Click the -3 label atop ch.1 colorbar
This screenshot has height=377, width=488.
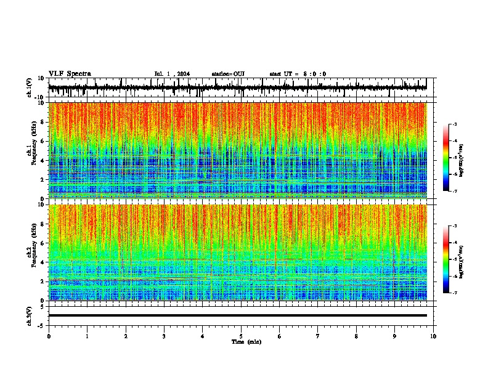point(454,124)
